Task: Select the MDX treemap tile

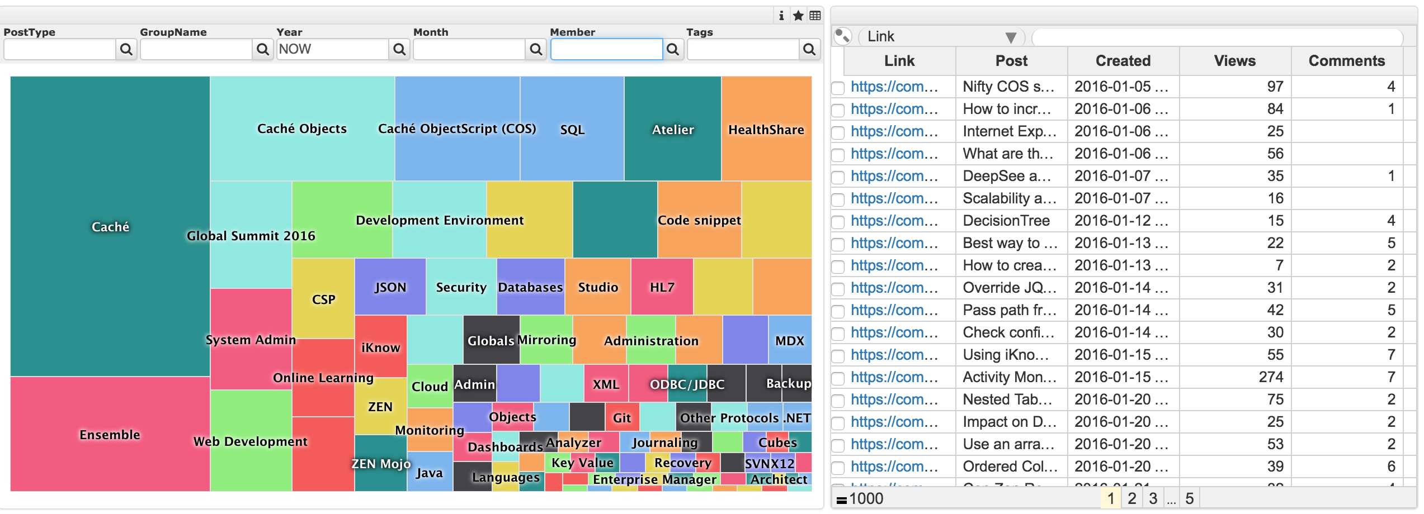Action: pyautogui.click(x=790, y=340)
